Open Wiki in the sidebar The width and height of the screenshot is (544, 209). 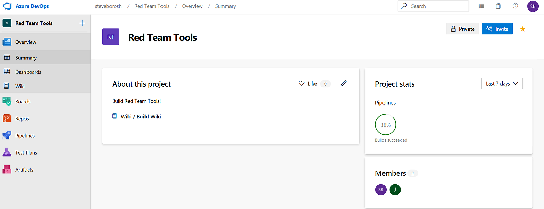[x=45, y=86]
